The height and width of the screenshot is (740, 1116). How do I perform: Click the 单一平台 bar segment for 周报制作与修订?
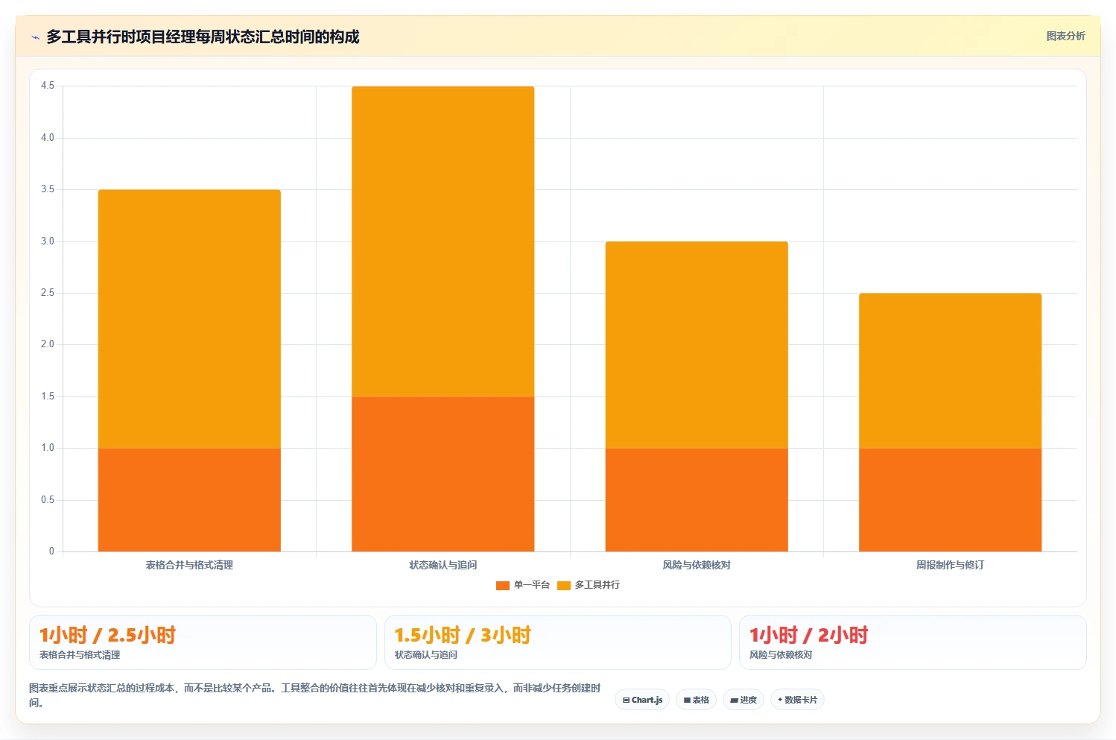951,500
